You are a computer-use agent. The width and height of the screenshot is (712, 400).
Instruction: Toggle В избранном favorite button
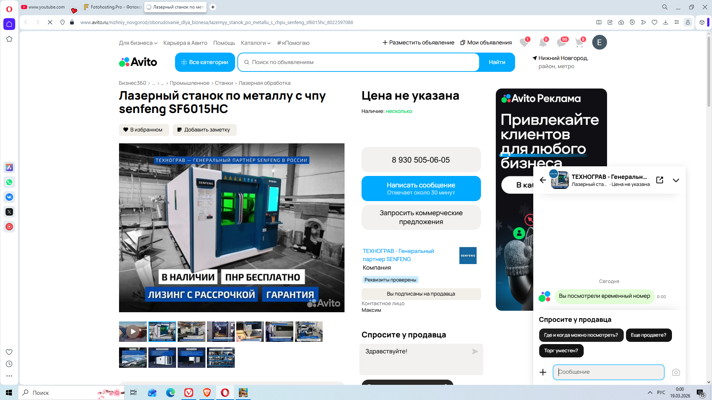point(144,130)
